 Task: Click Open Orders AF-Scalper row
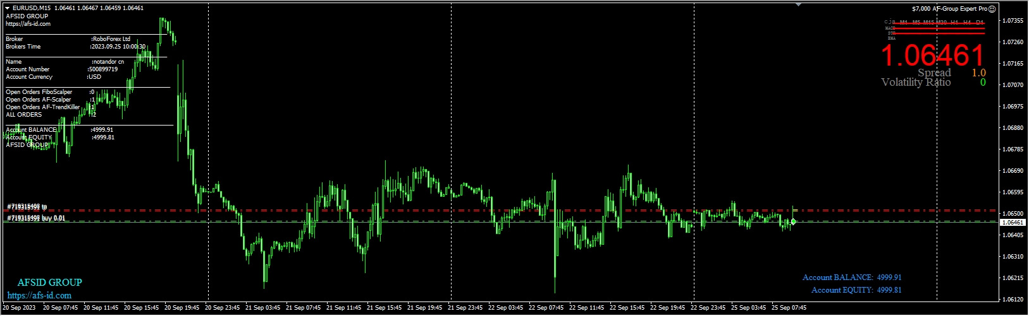tap(50, 100)
